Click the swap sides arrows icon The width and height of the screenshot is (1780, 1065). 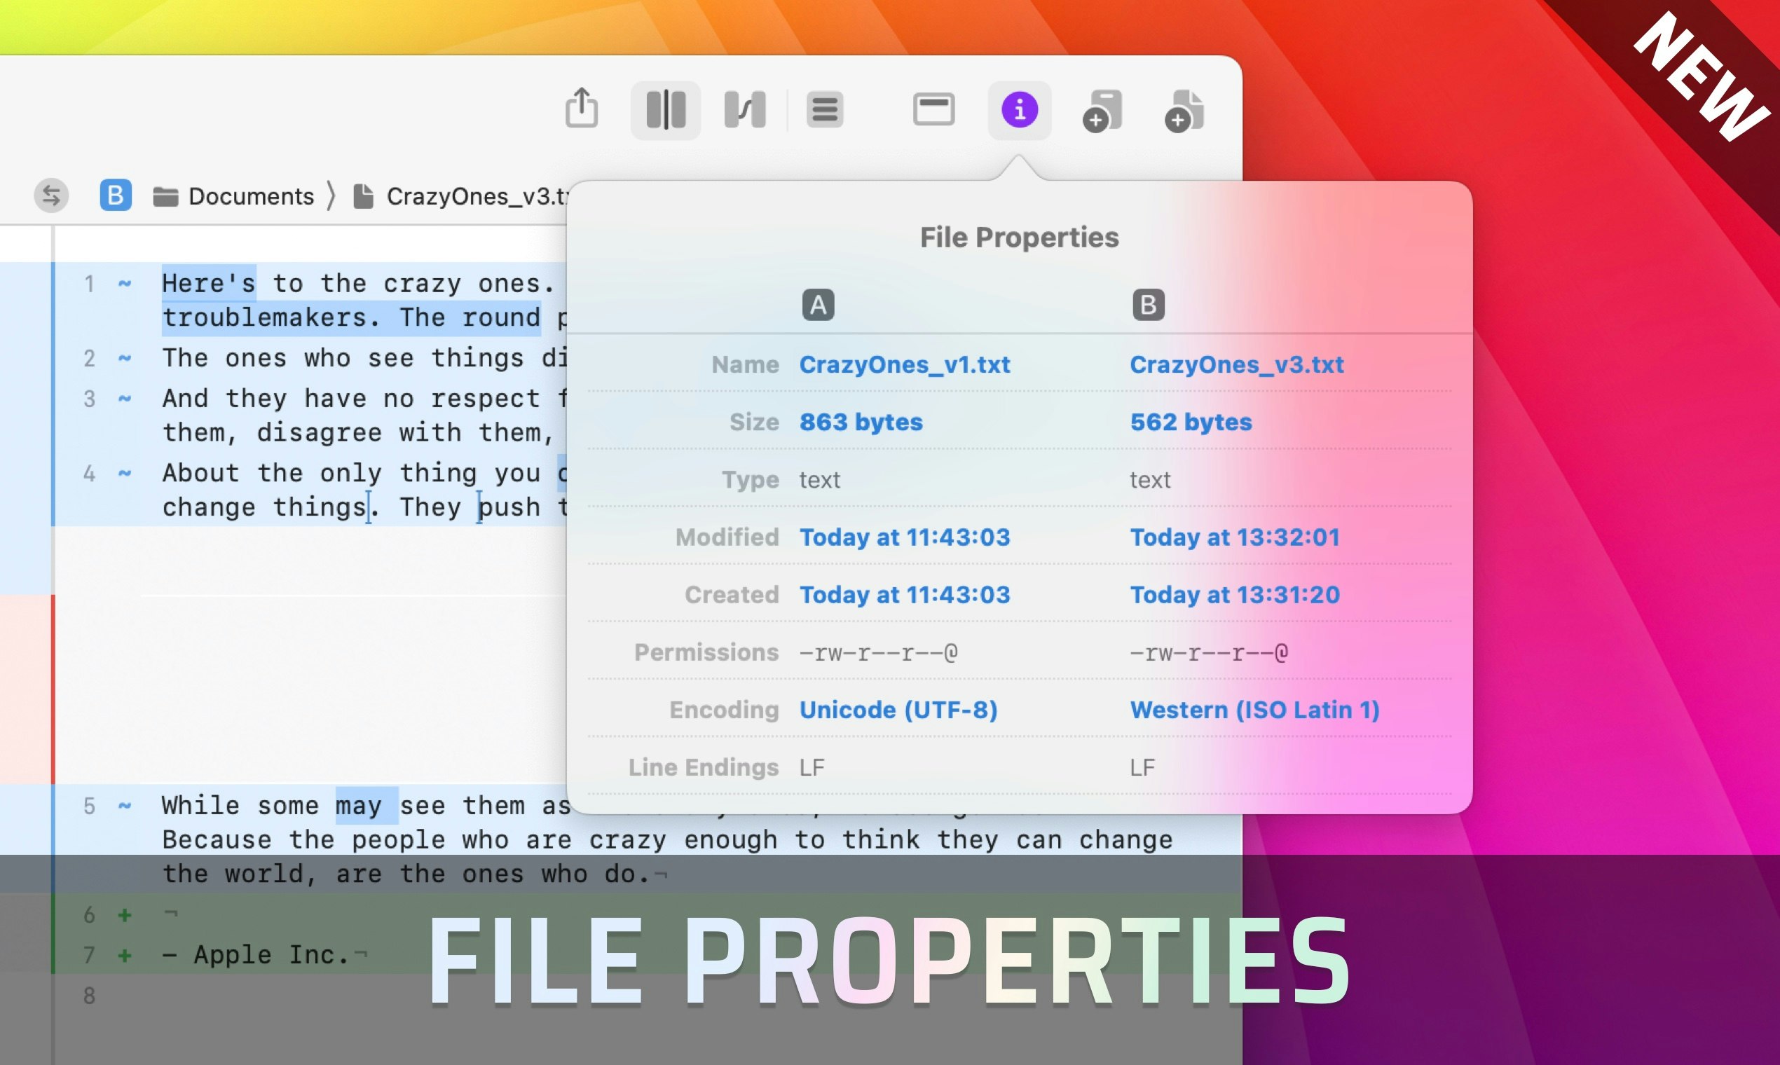click(x=51, y=195)
